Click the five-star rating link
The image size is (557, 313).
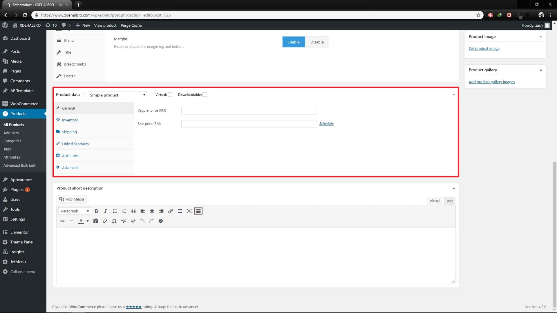pos(134,307)
